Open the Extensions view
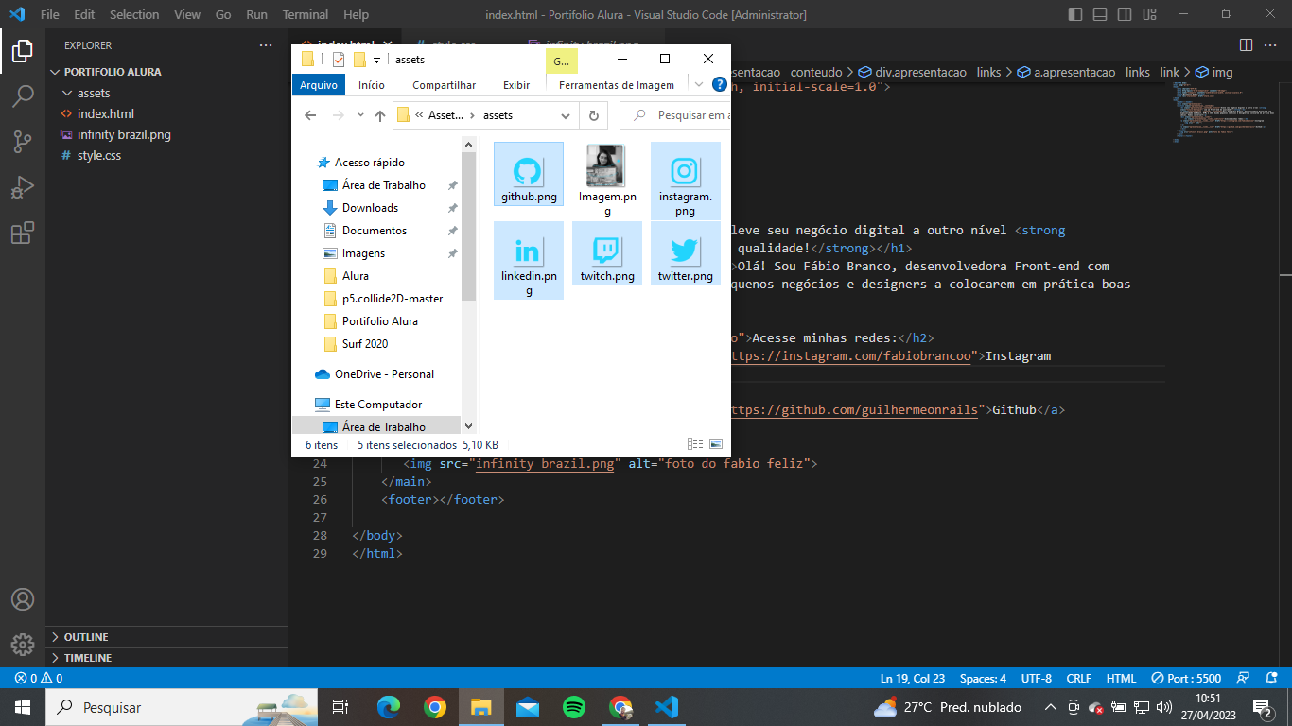The height and width of the screenshot is (726, 1292). (23, 233)
